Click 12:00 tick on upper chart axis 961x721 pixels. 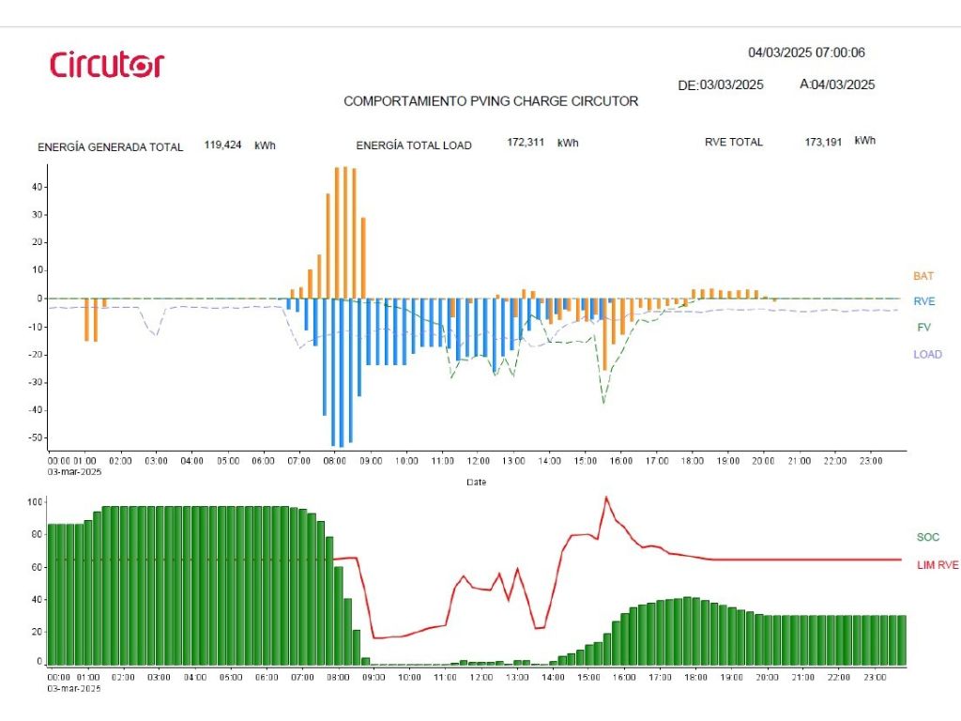tap(479, 461)
